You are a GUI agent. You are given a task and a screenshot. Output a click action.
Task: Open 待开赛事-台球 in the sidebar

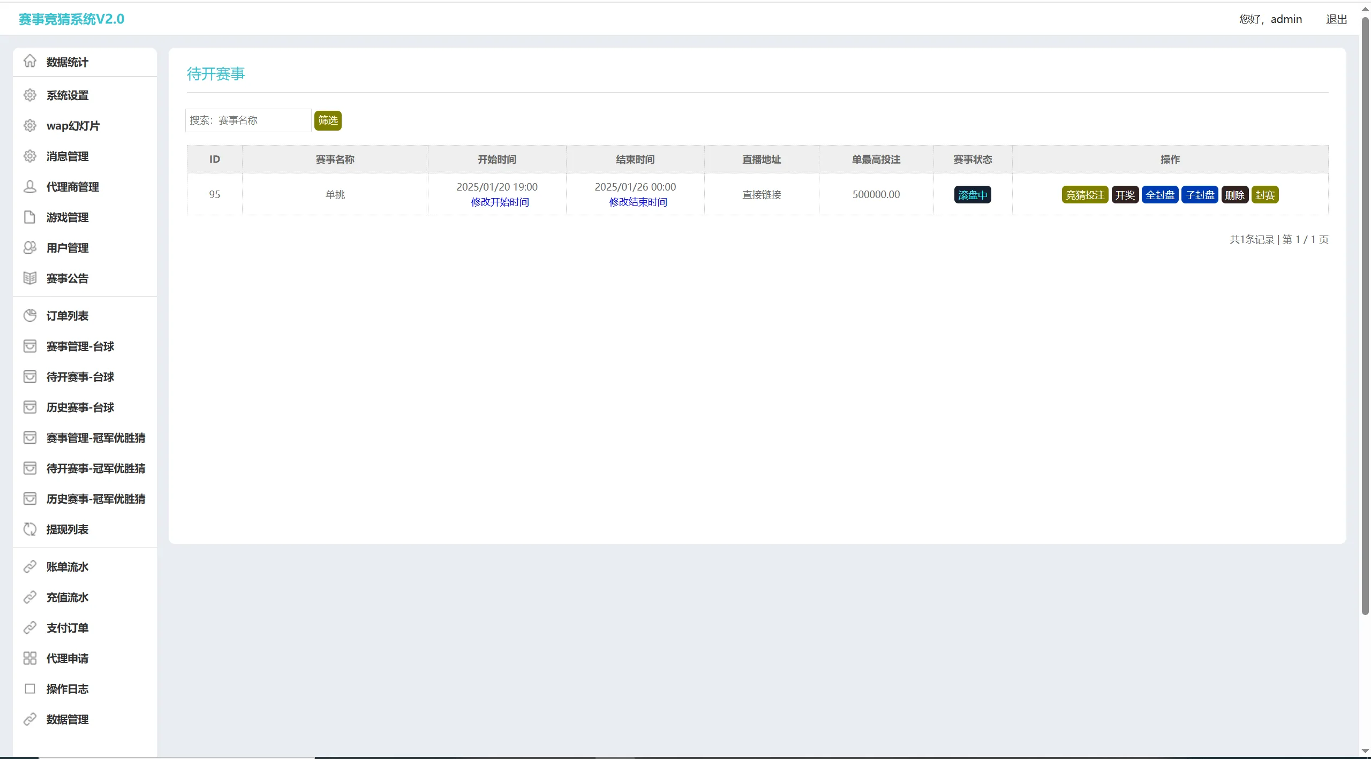pos(80,377)
